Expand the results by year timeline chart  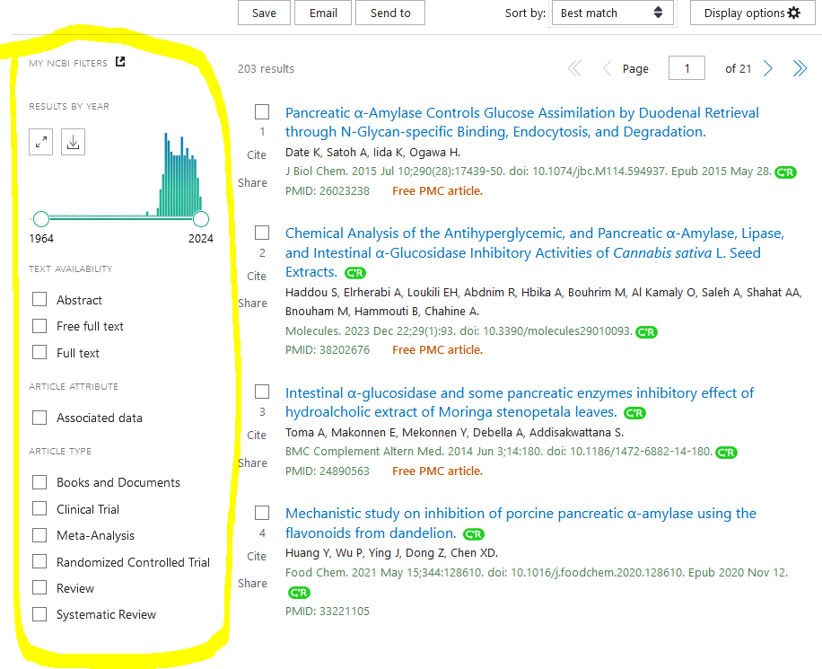pos(40,142)
